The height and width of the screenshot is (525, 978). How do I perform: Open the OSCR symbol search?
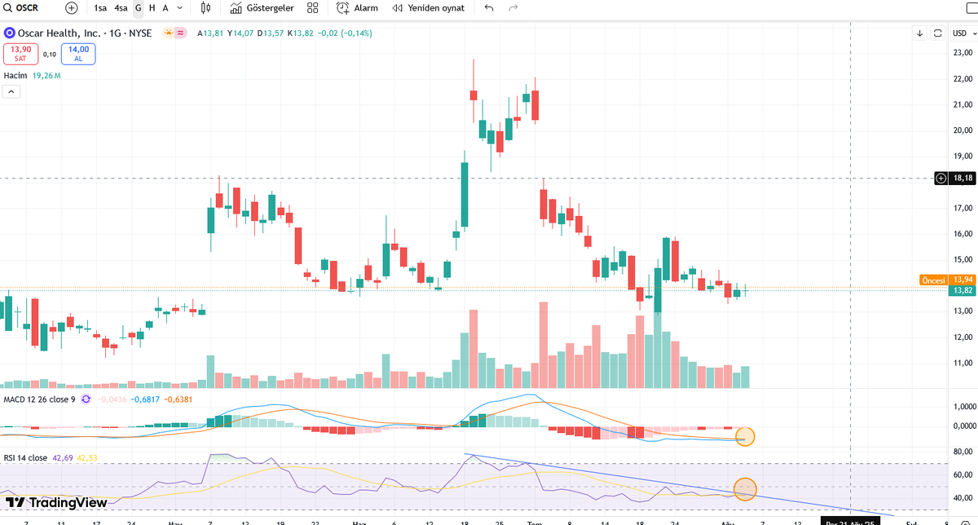[x=22, y=7]
